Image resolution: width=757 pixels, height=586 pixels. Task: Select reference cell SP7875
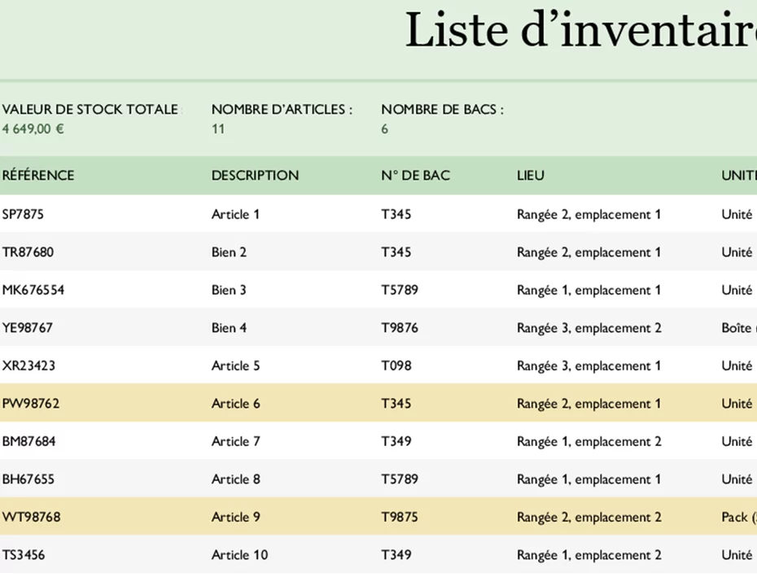pos(23,215)
